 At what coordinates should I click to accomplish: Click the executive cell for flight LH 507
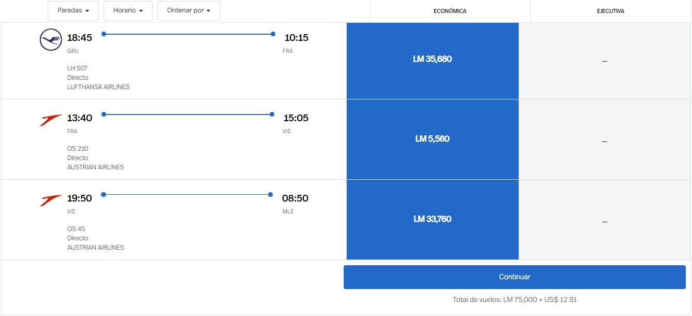click(x=605, y=61)
